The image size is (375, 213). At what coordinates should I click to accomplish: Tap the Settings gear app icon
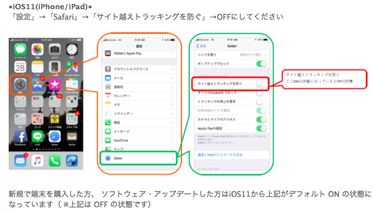click(20, 84)
